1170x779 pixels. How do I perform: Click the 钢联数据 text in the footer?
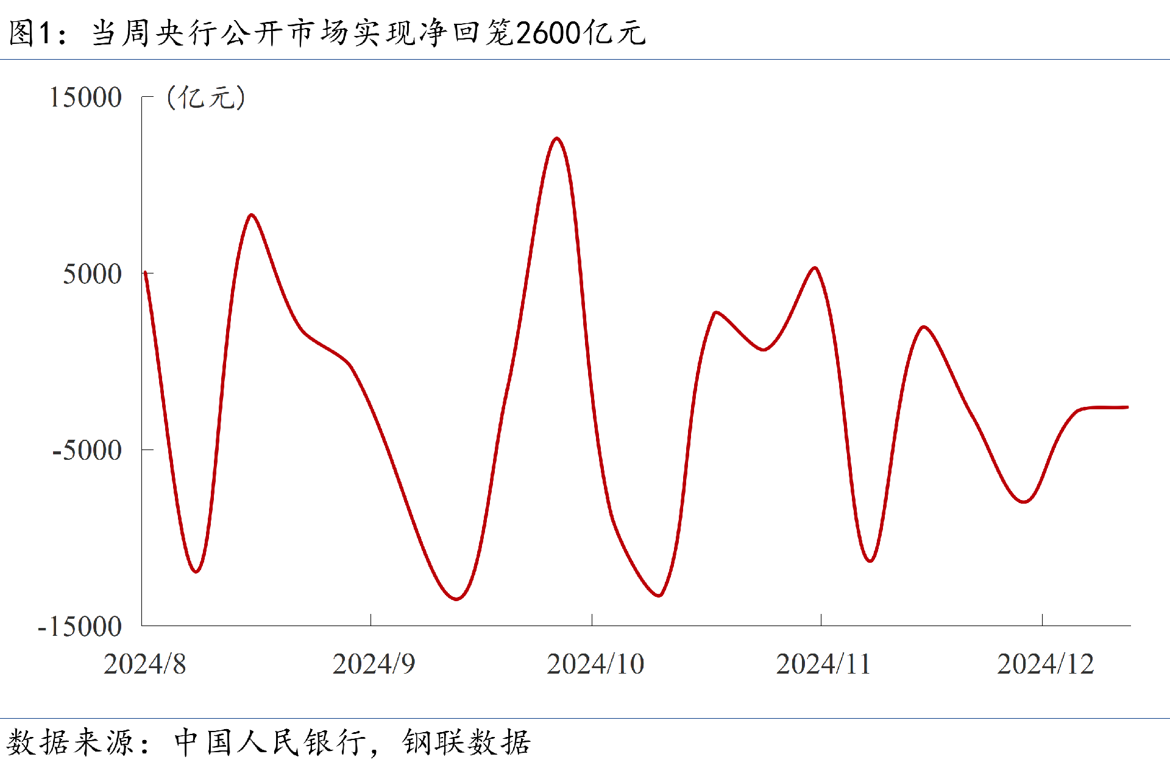466,742
